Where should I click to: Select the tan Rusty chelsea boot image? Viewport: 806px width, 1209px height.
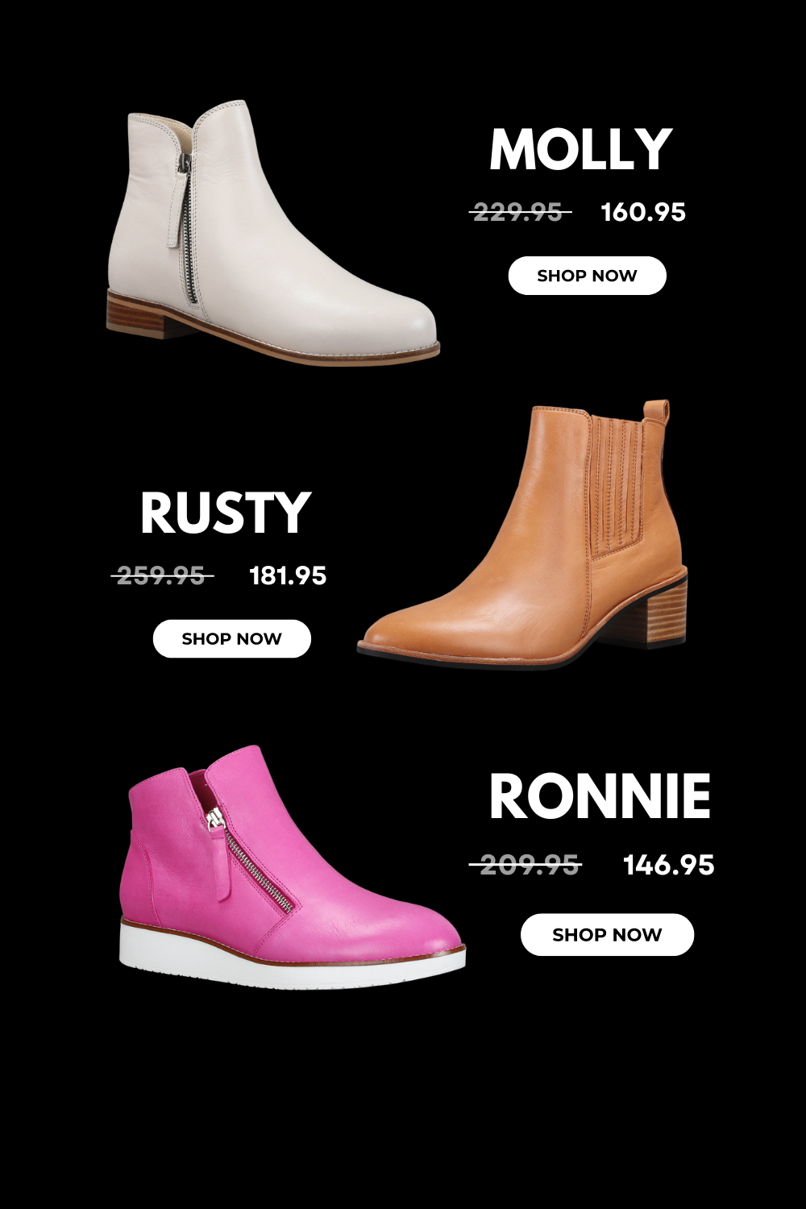point(523,534)
